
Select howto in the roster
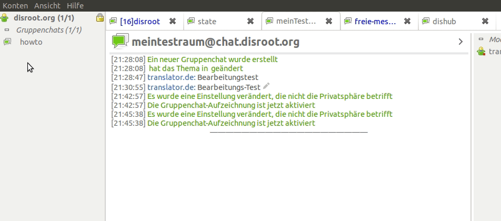tap(31, 42)
